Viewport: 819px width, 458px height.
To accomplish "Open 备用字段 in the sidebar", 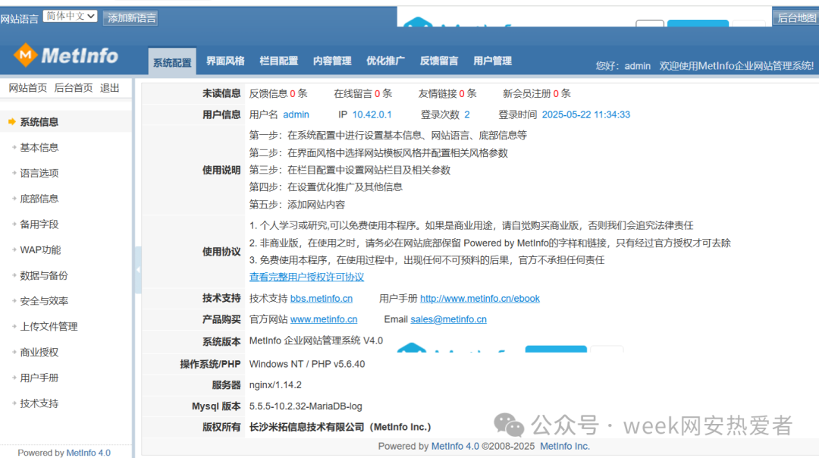I will click(39, 224).
